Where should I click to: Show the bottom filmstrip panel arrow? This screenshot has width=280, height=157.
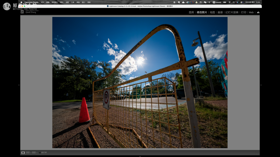point(140,156)
